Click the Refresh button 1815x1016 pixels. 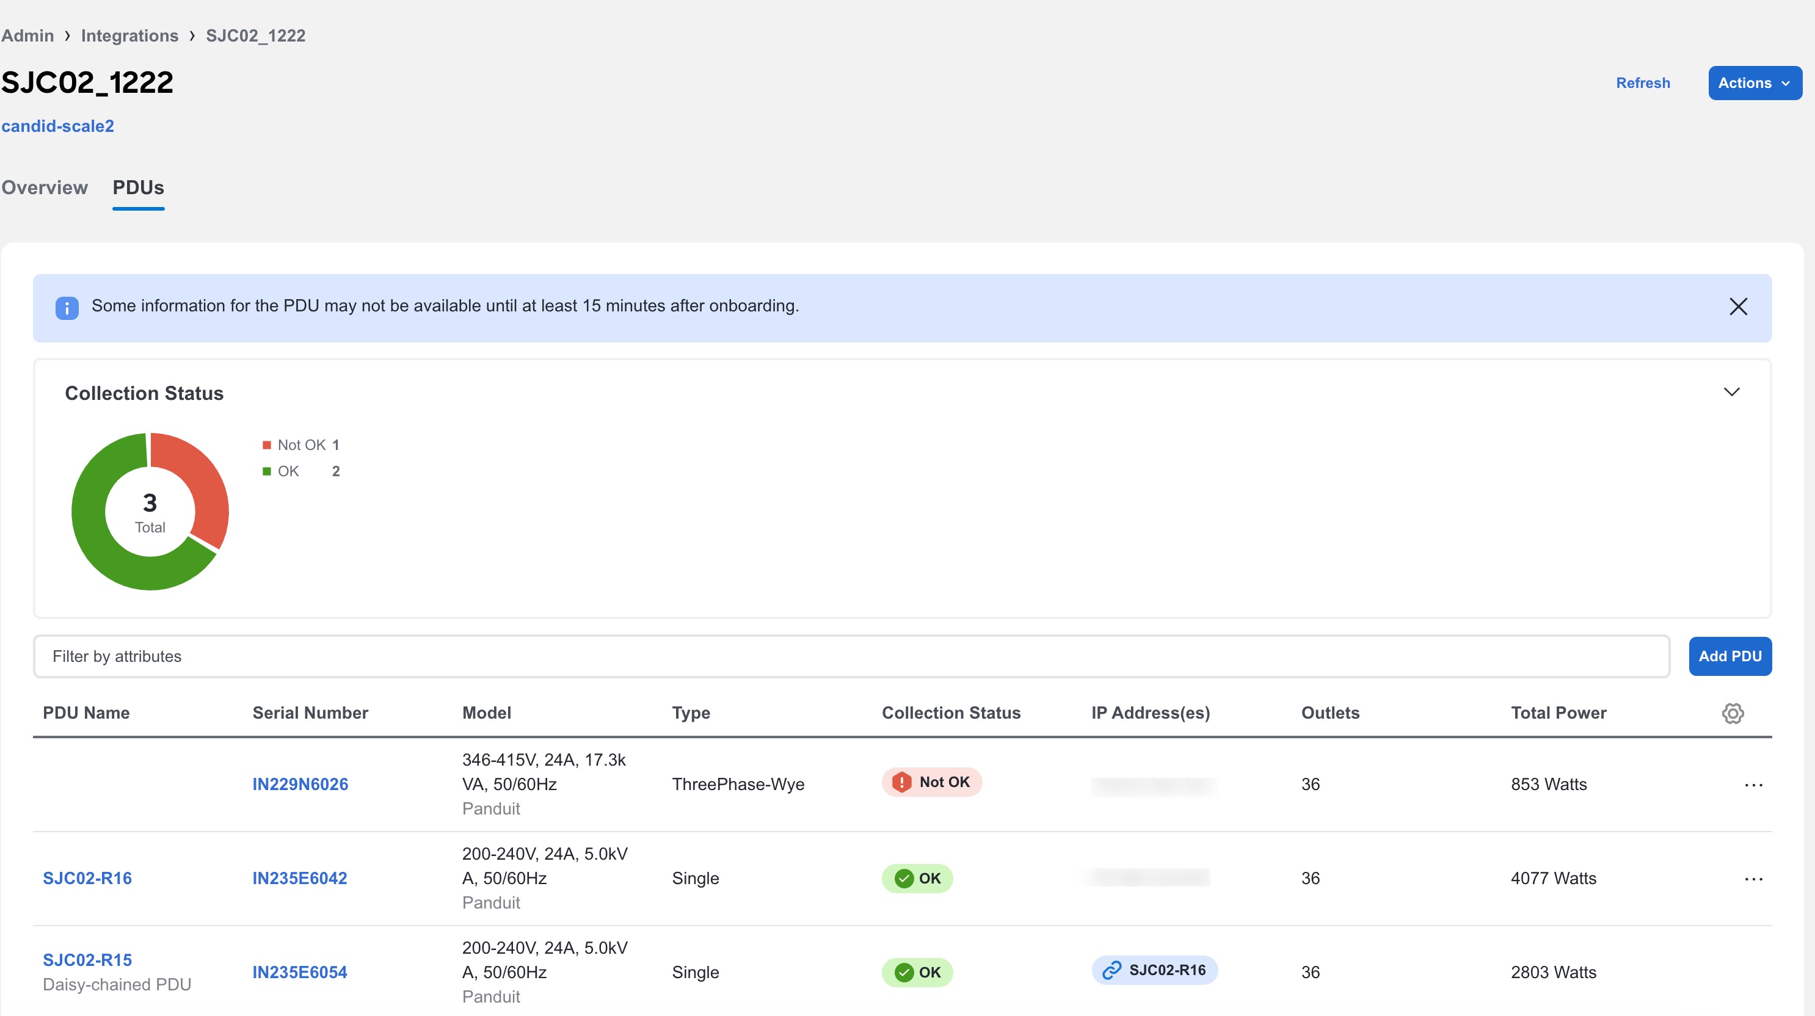point(1643,82)
